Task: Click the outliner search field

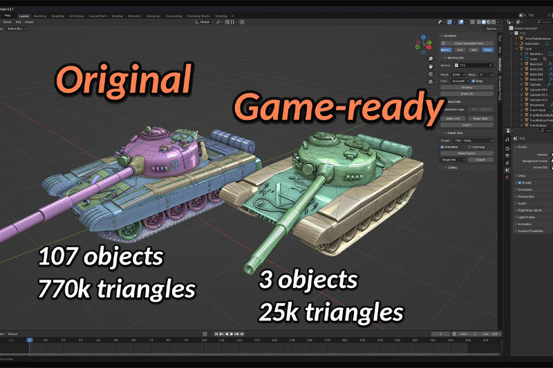Action: coord(545,22)
